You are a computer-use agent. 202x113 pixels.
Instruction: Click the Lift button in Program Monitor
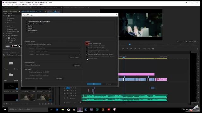click(x=145, y=49)
